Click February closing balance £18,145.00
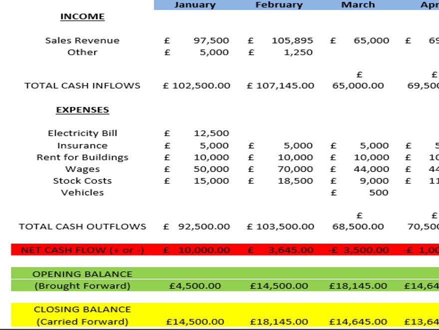The width and height of the screenshot is (439, 330). click(x=279, y=321)
